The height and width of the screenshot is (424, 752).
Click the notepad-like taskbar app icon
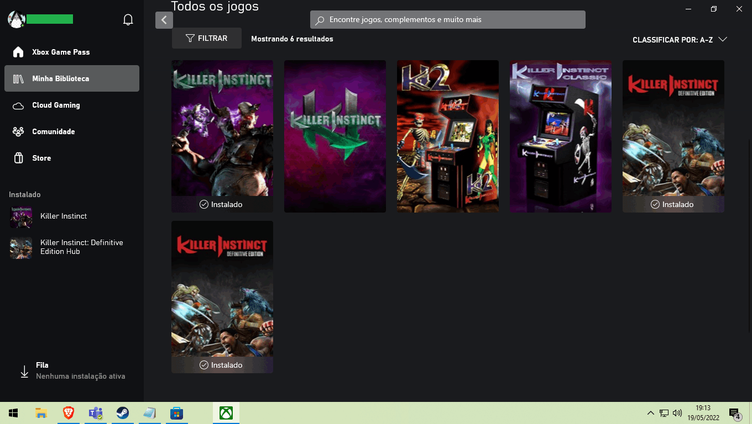[150, 413]
